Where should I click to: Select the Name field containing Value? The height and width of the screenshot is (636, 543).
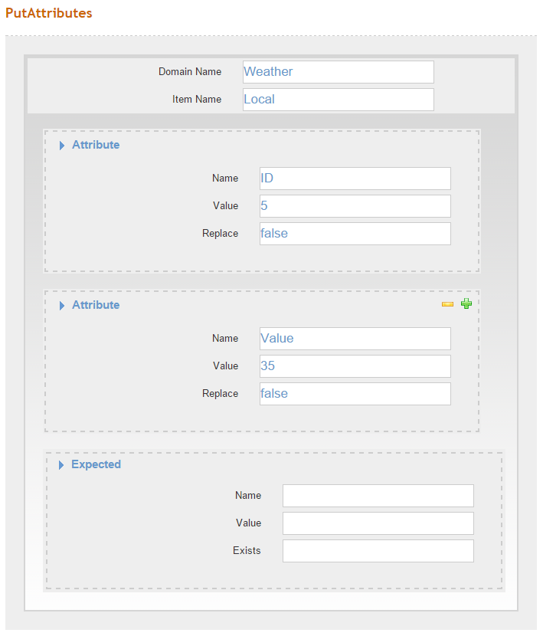[355, 339]
